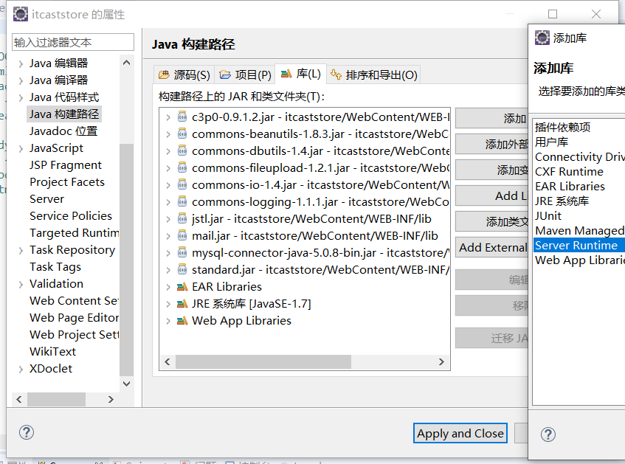Image resolution: width=625 pixels, height=464 pixels.
Task: Expand the c3p0-0.9.1.2.jar entry
Action: click(x=168, y=117)
